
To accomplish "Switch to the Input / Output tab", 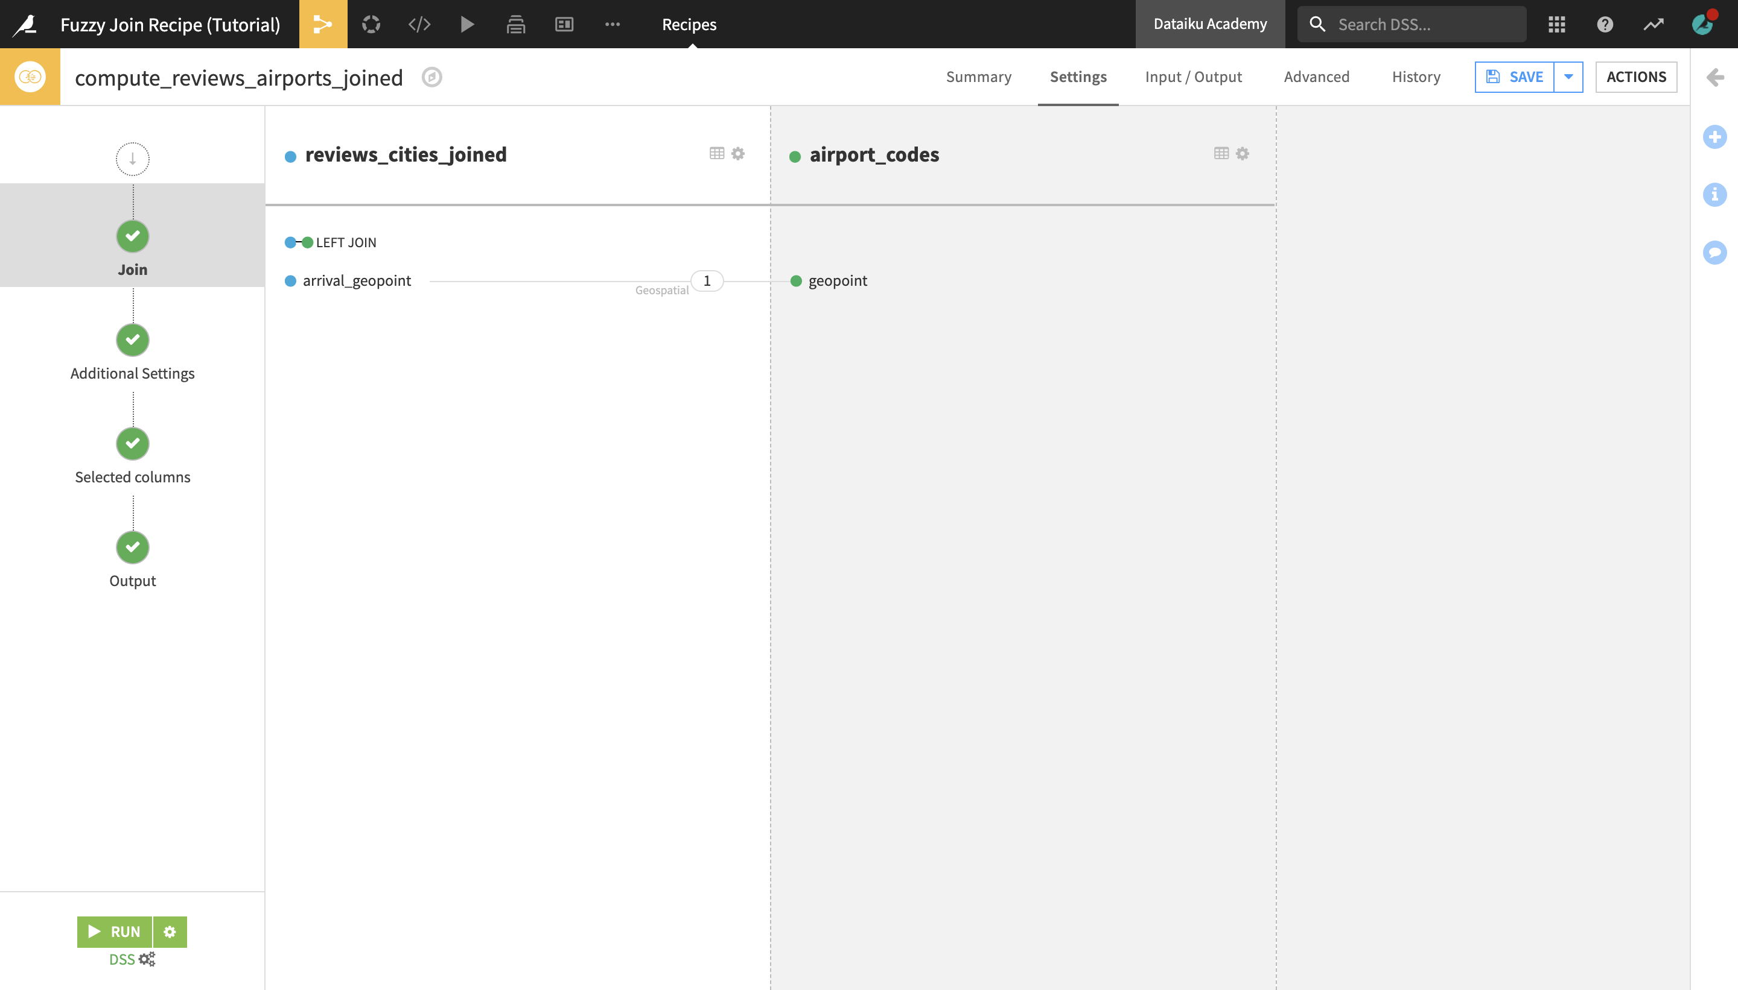I will coord(1194,77).
